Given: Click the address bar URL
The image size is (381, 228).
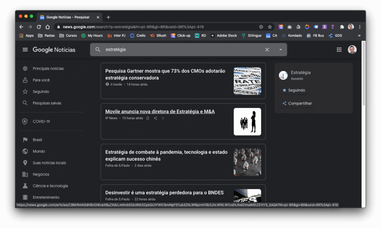Looking at the screenshot, I should [133, 27].
